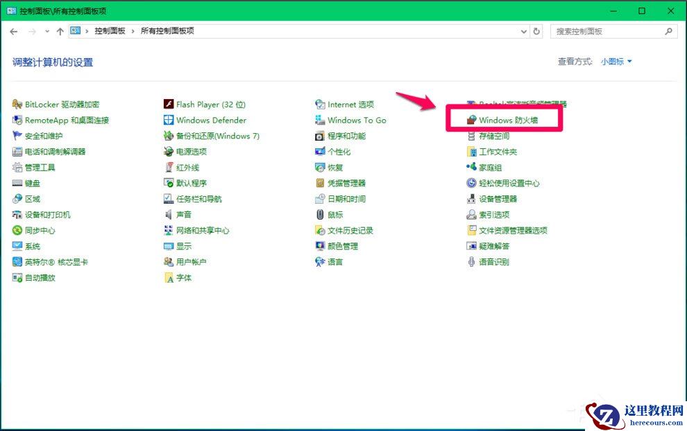
Task: Launch 设备管理器
Action: tap(495, 198)
